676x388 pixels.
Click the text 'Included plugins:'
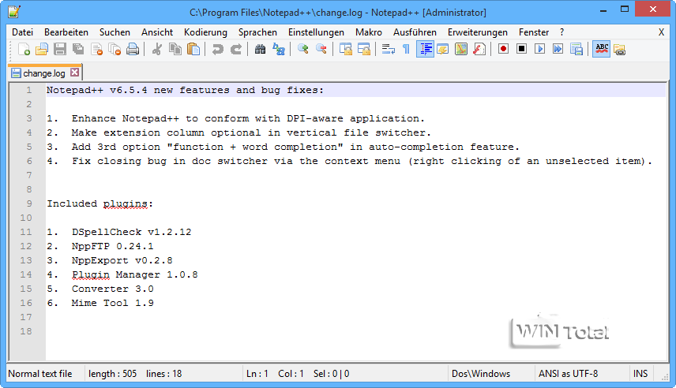pyautogui.click(x=100, y=203)
